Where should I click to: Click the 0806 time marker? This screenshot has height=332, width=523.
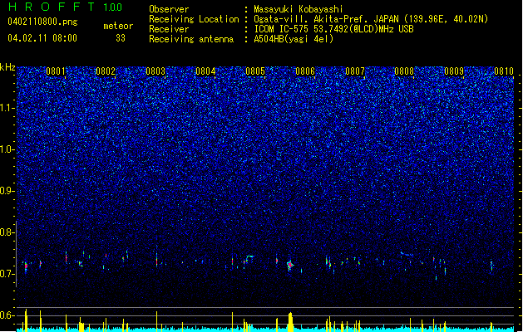305,71
